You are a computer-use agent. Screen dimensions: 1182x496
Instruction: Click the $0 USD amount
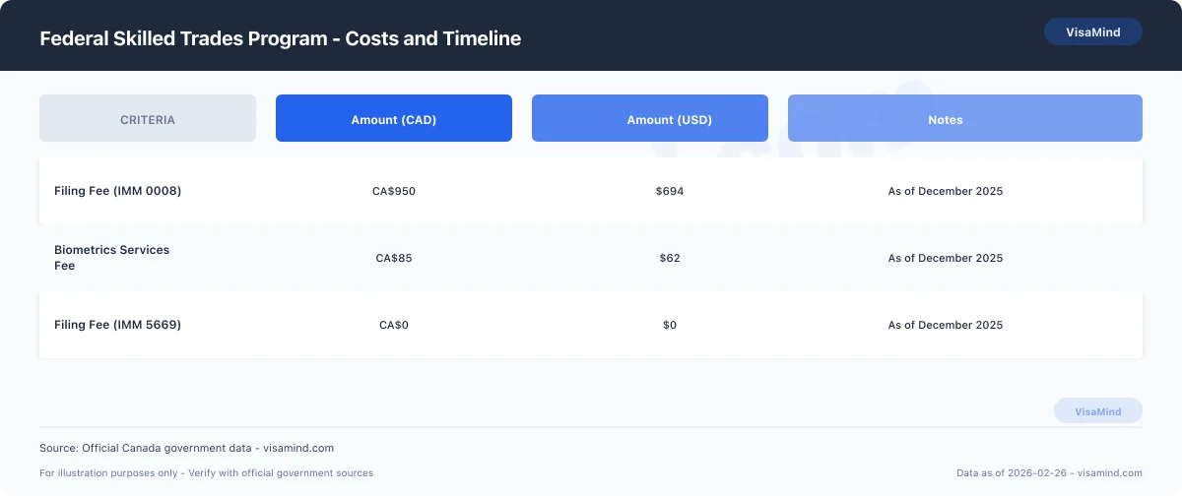coord(670,325)
